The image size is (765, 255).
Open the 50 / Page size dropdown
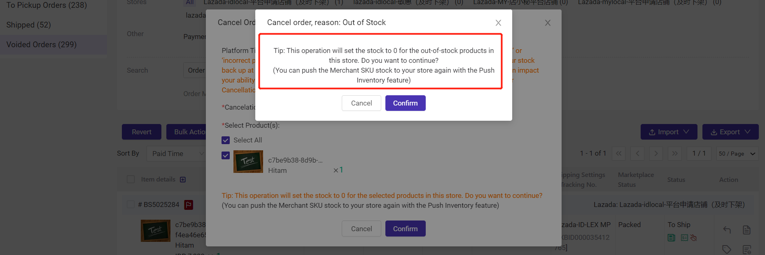click(x=737, y=154)
